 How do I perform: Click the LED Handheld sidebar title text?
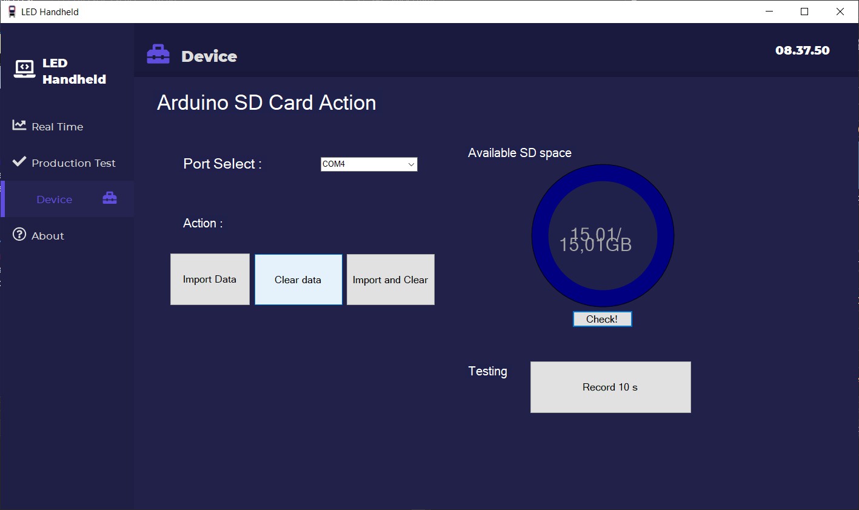click(x=74, y=71)
